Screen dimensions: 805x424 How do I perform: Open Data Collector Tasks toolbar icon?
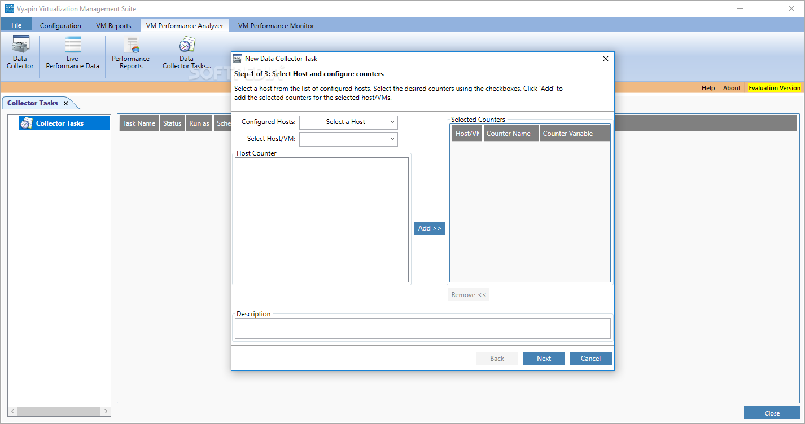[x=187, y=52]
